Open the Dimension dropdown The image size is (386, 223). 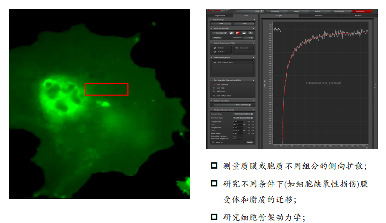pos(248,37)
